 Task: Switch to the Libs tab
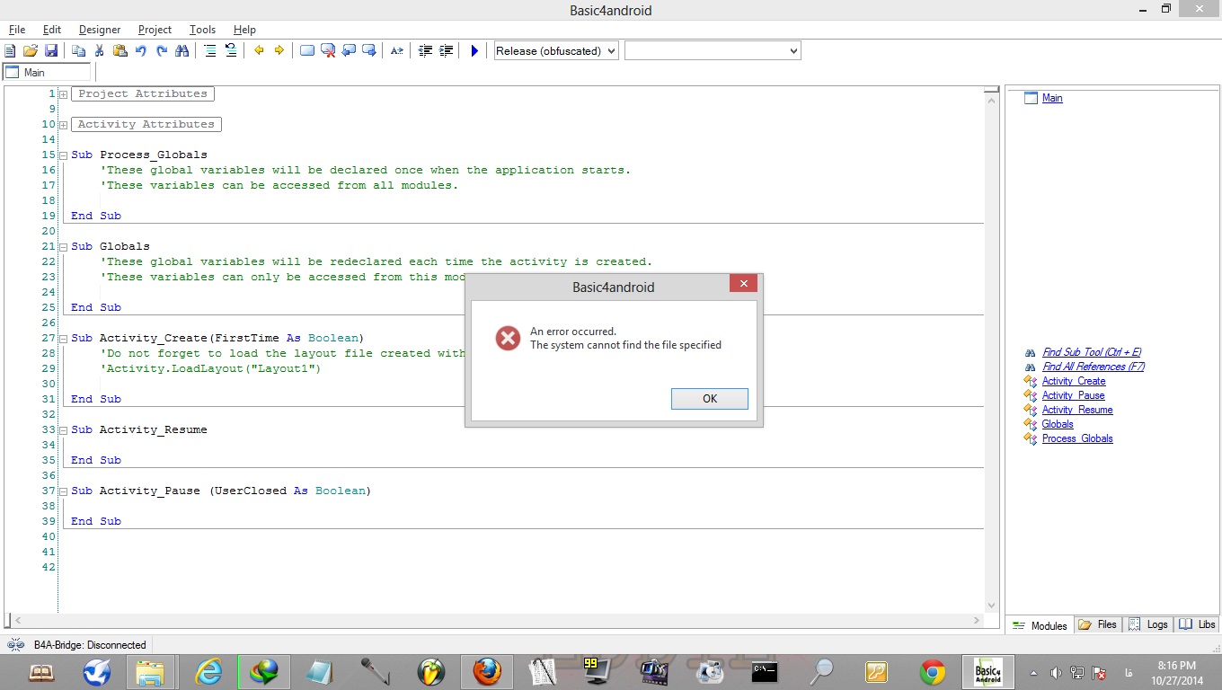point(1198,624)
